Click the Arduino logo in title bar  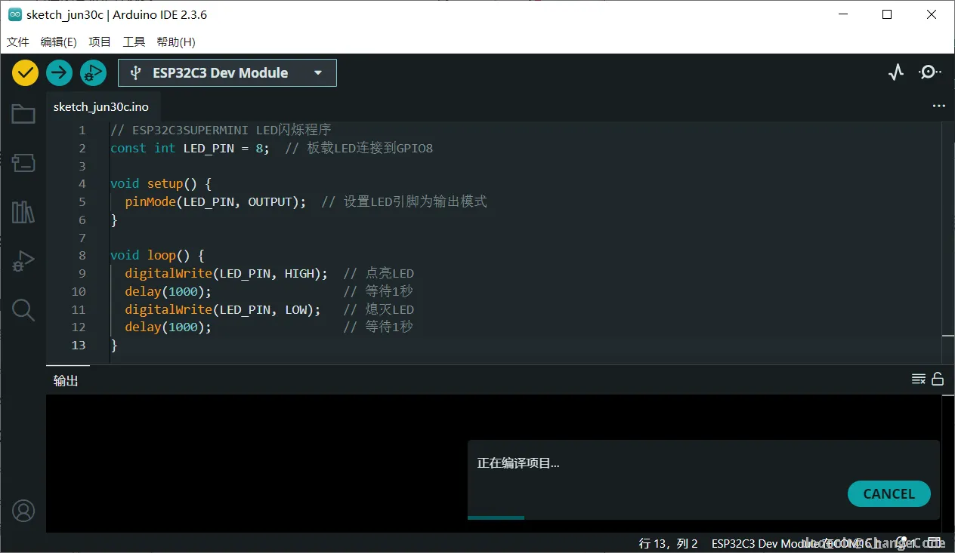click(x=14, y=15)
